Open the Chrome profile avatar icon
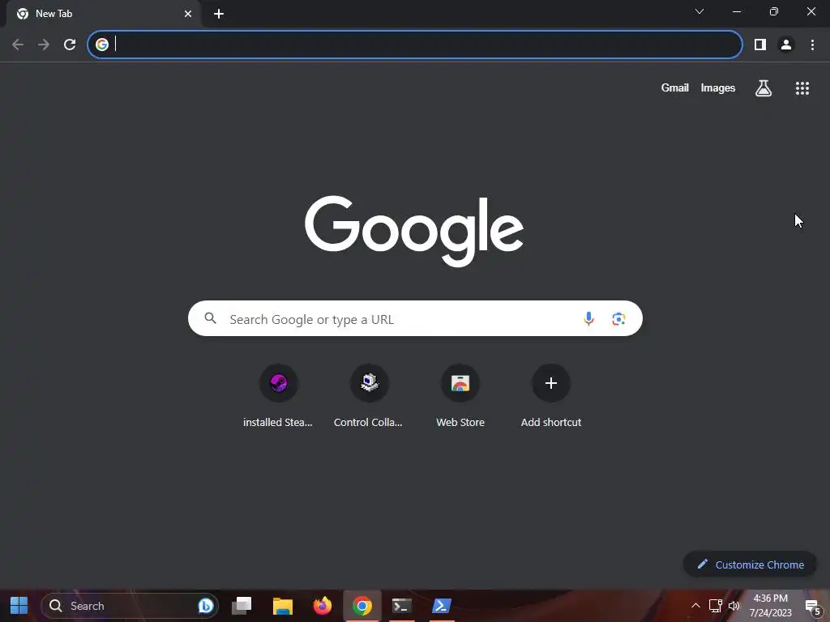 pos(786,45)
